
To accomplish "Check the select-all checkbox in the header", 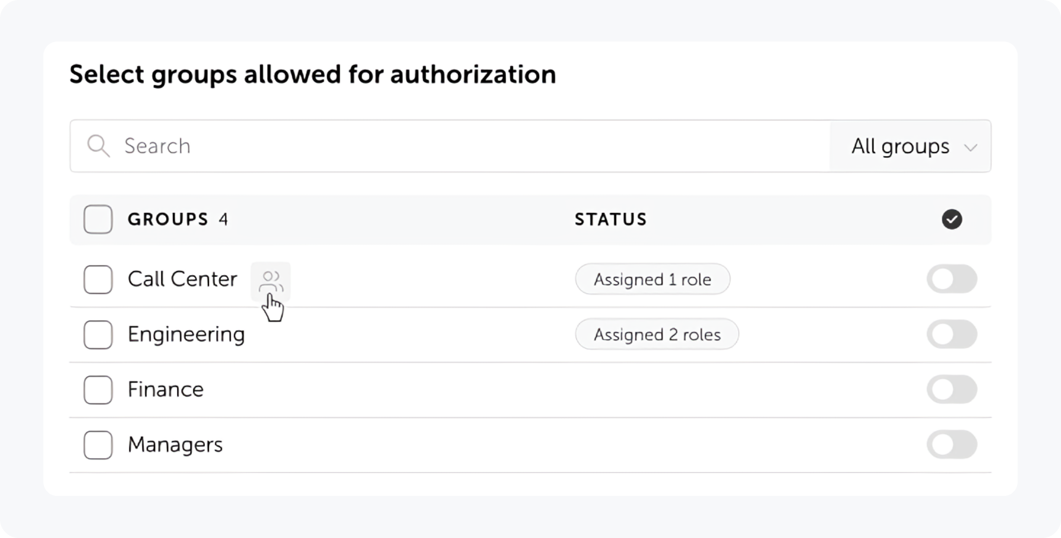I will 97,219.
